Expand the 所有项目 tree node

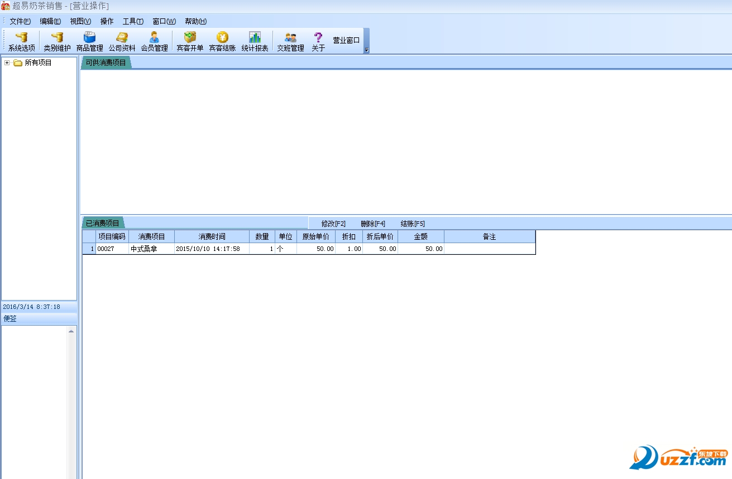(x=7, y=63)
